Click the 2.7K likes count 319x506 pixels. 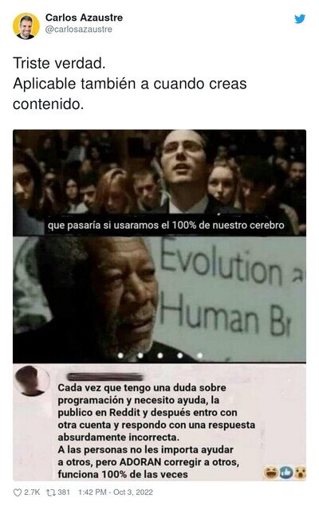[x=32, y=492]
